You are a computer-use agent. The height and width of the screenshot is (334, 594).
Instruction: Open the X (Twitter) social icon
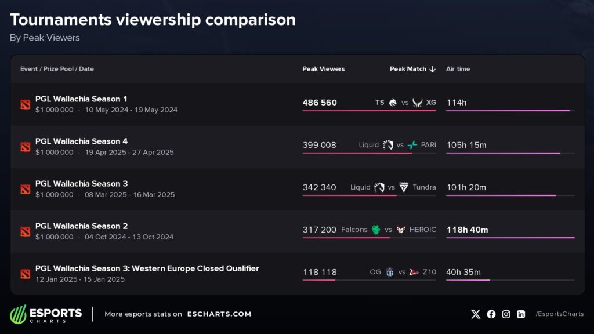tap(476, 314)
